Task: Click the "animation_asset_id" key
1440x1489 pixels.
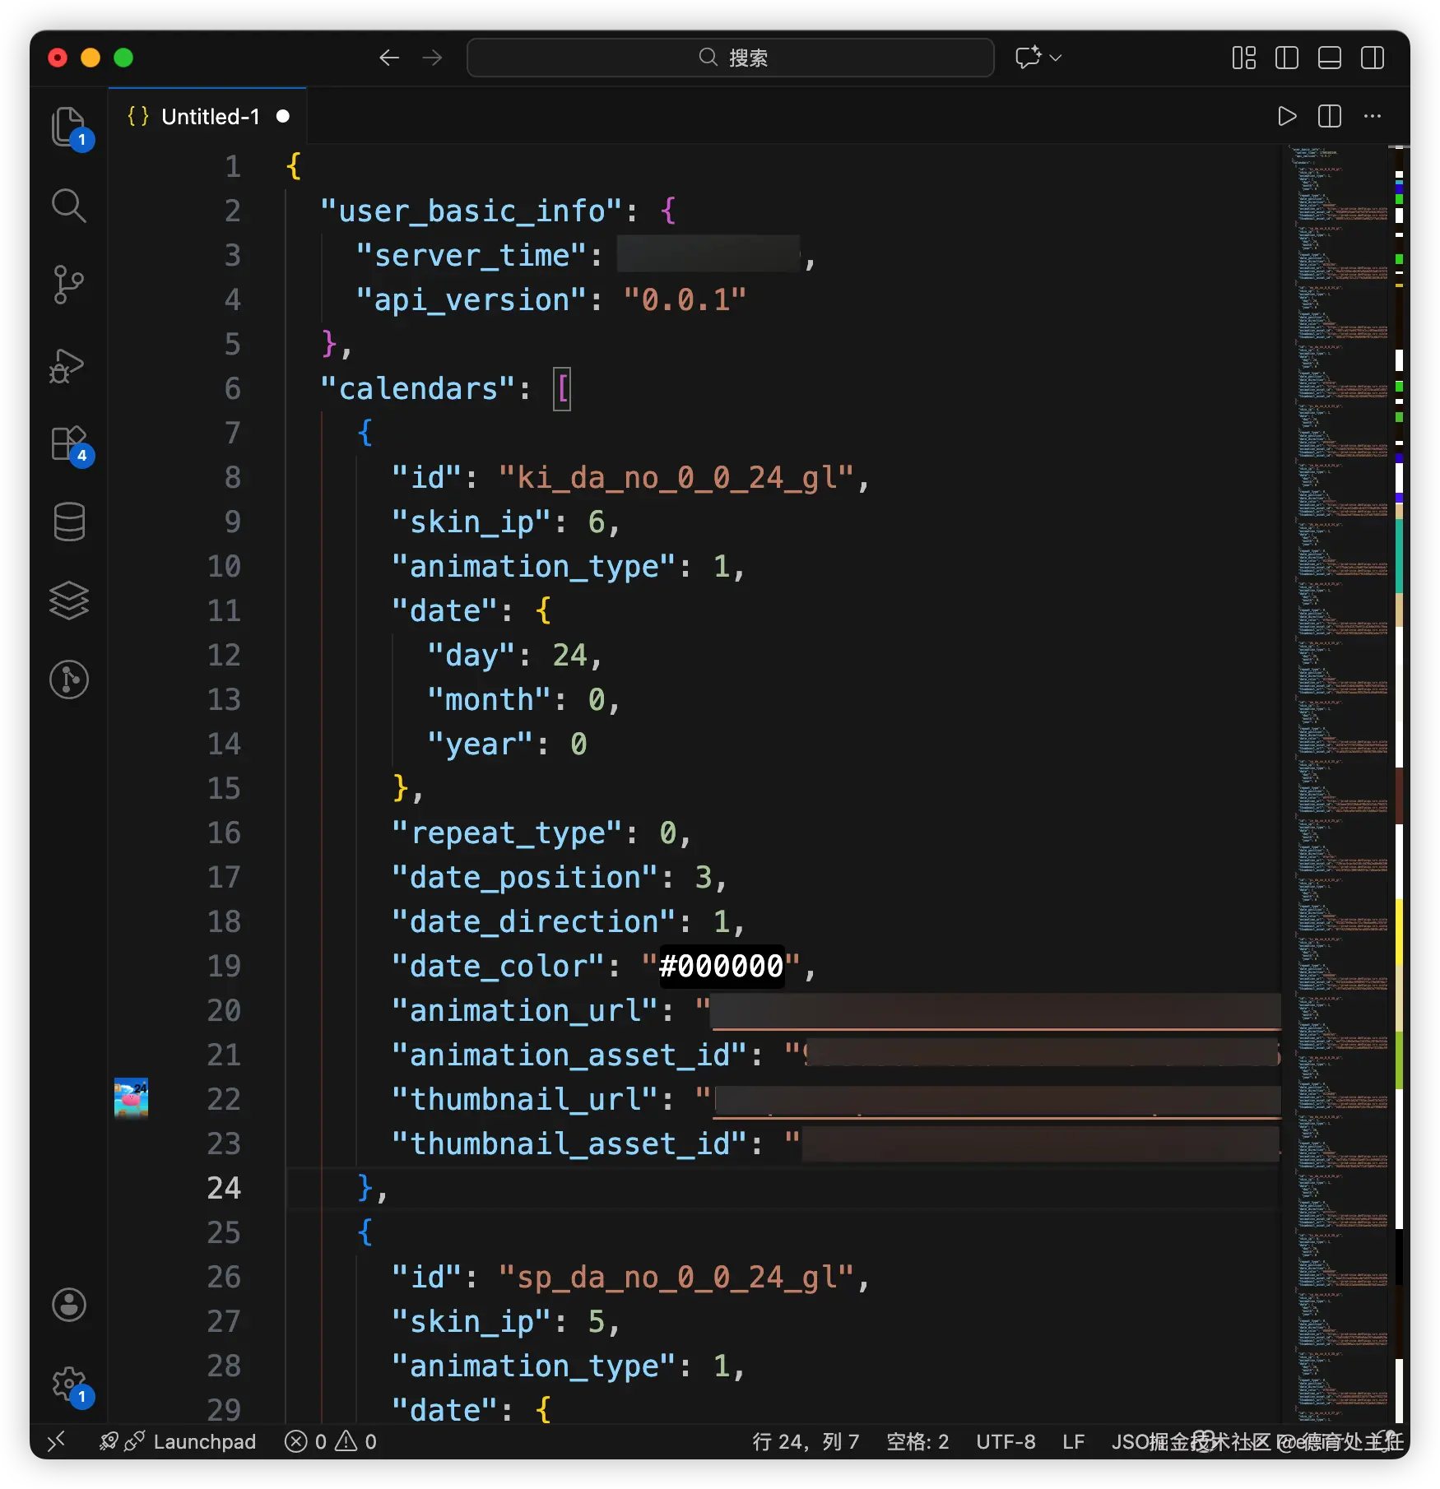Action: coord(570,1055)
